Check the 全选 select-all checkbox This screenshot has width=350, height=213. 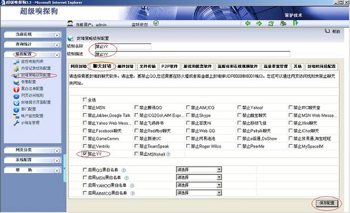pyautogui.click(x=85, y=100)
